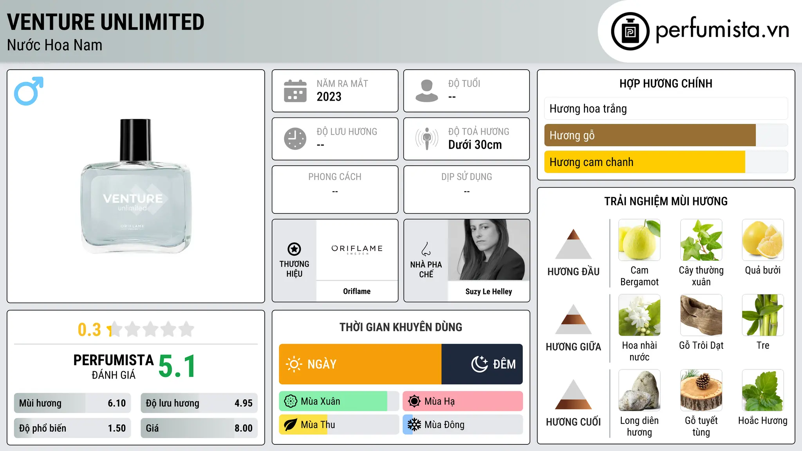Open the Quả bưởi note image
Screen dimensions: 802x451
click(x=763, y=240)
